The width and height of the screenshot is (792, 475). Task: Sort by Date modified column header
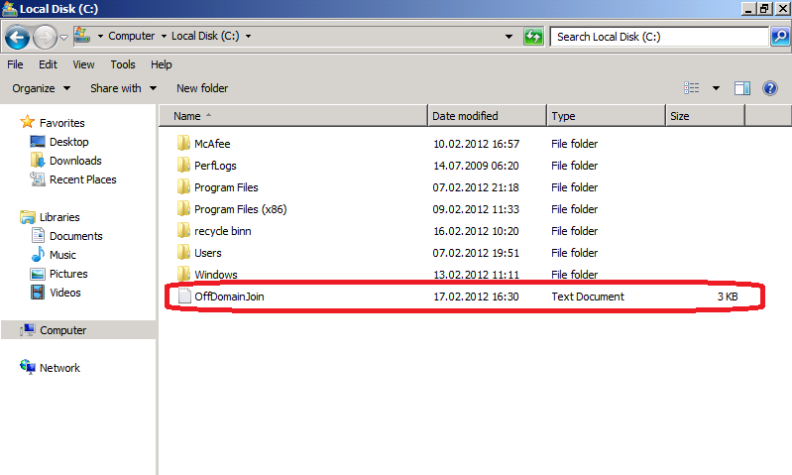coord(465,116)
